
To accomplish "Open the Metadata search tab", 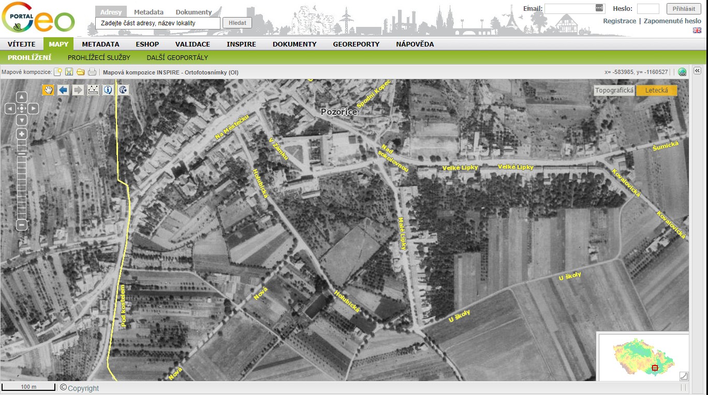I will [149, 12].
